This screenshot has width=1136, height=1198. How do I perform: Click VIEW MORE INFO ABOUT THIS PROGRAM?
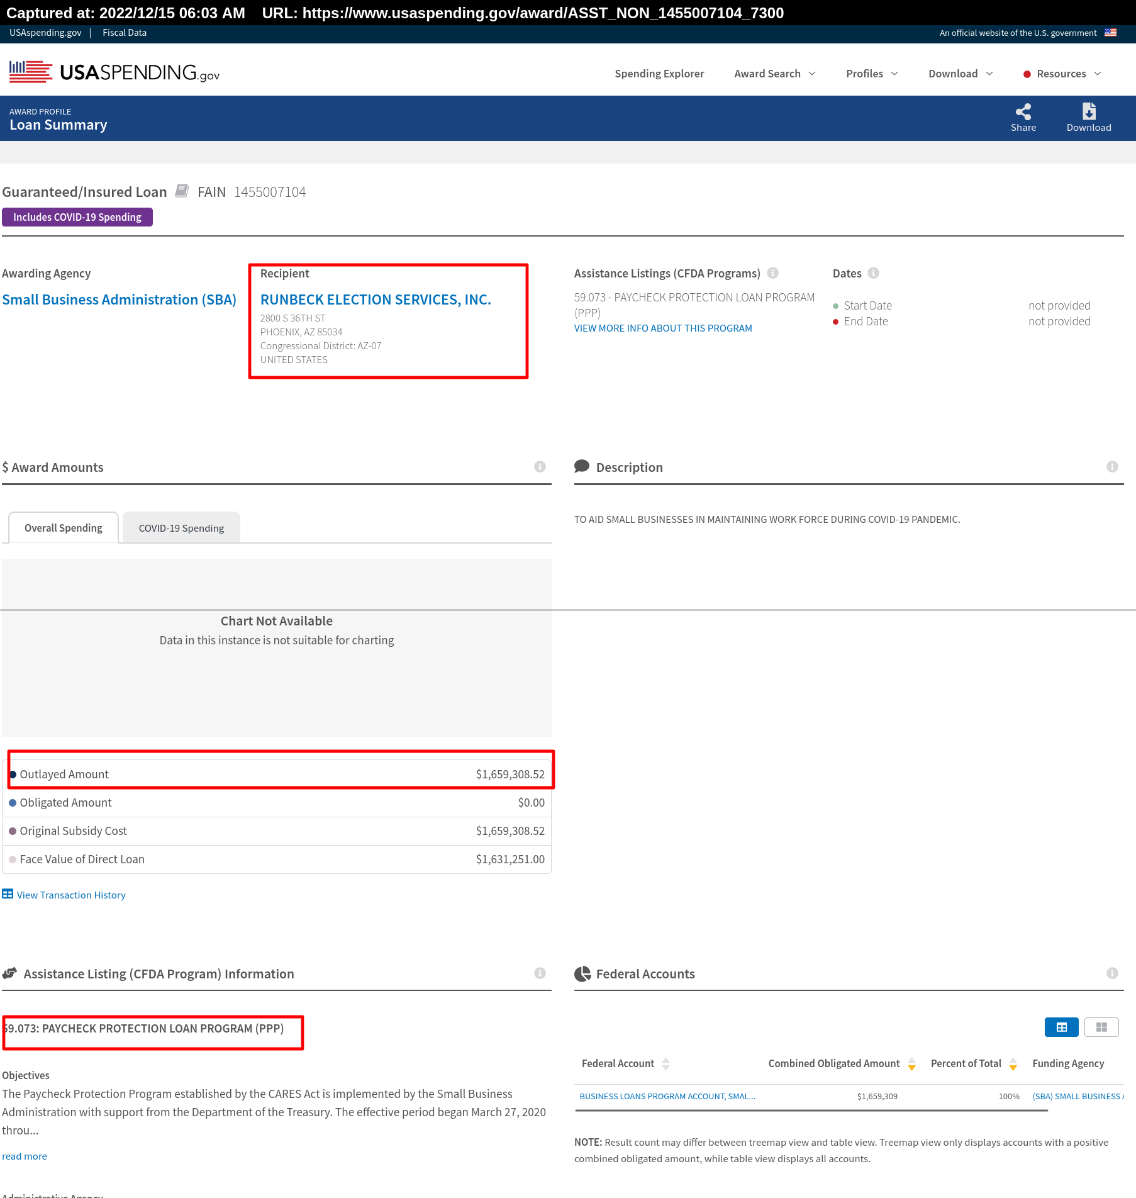[x=663, y=328]
